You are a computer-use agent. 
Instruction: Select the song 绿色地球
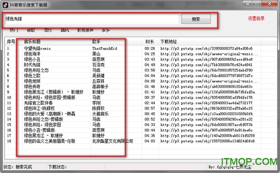[x=32, y=81]
